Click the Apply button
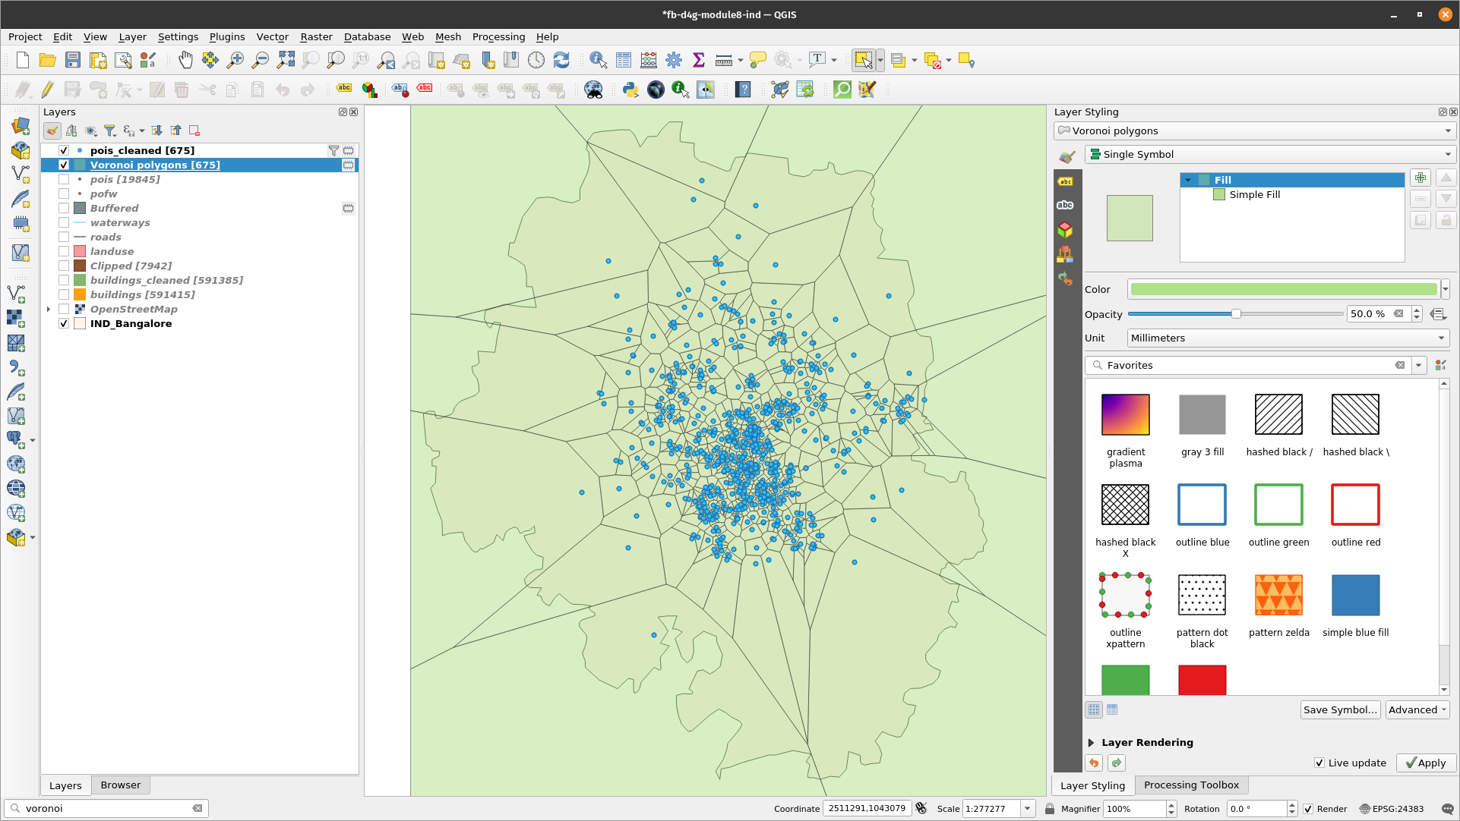Screen dimensions: 1460x821 1426,763
